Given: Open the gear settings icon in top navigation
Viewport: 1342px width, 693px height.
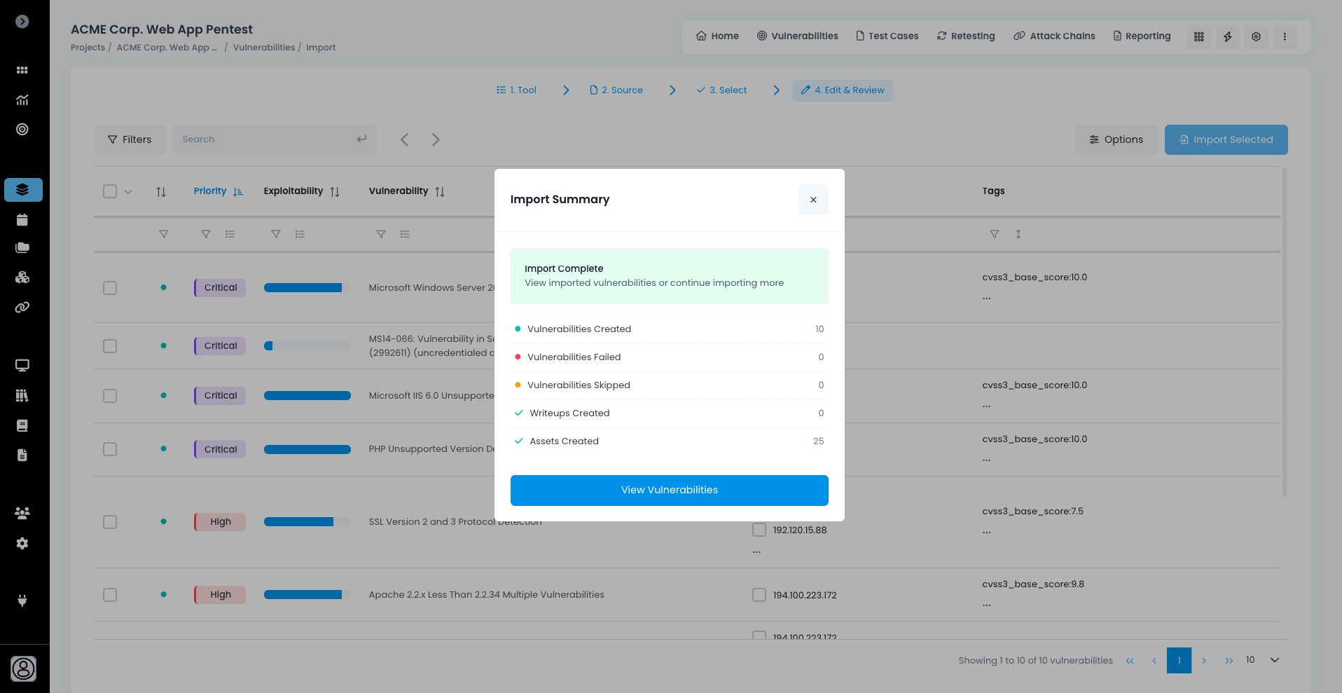Looking at the screenshot, I should pyautogui.click(x=1256, y=36).
